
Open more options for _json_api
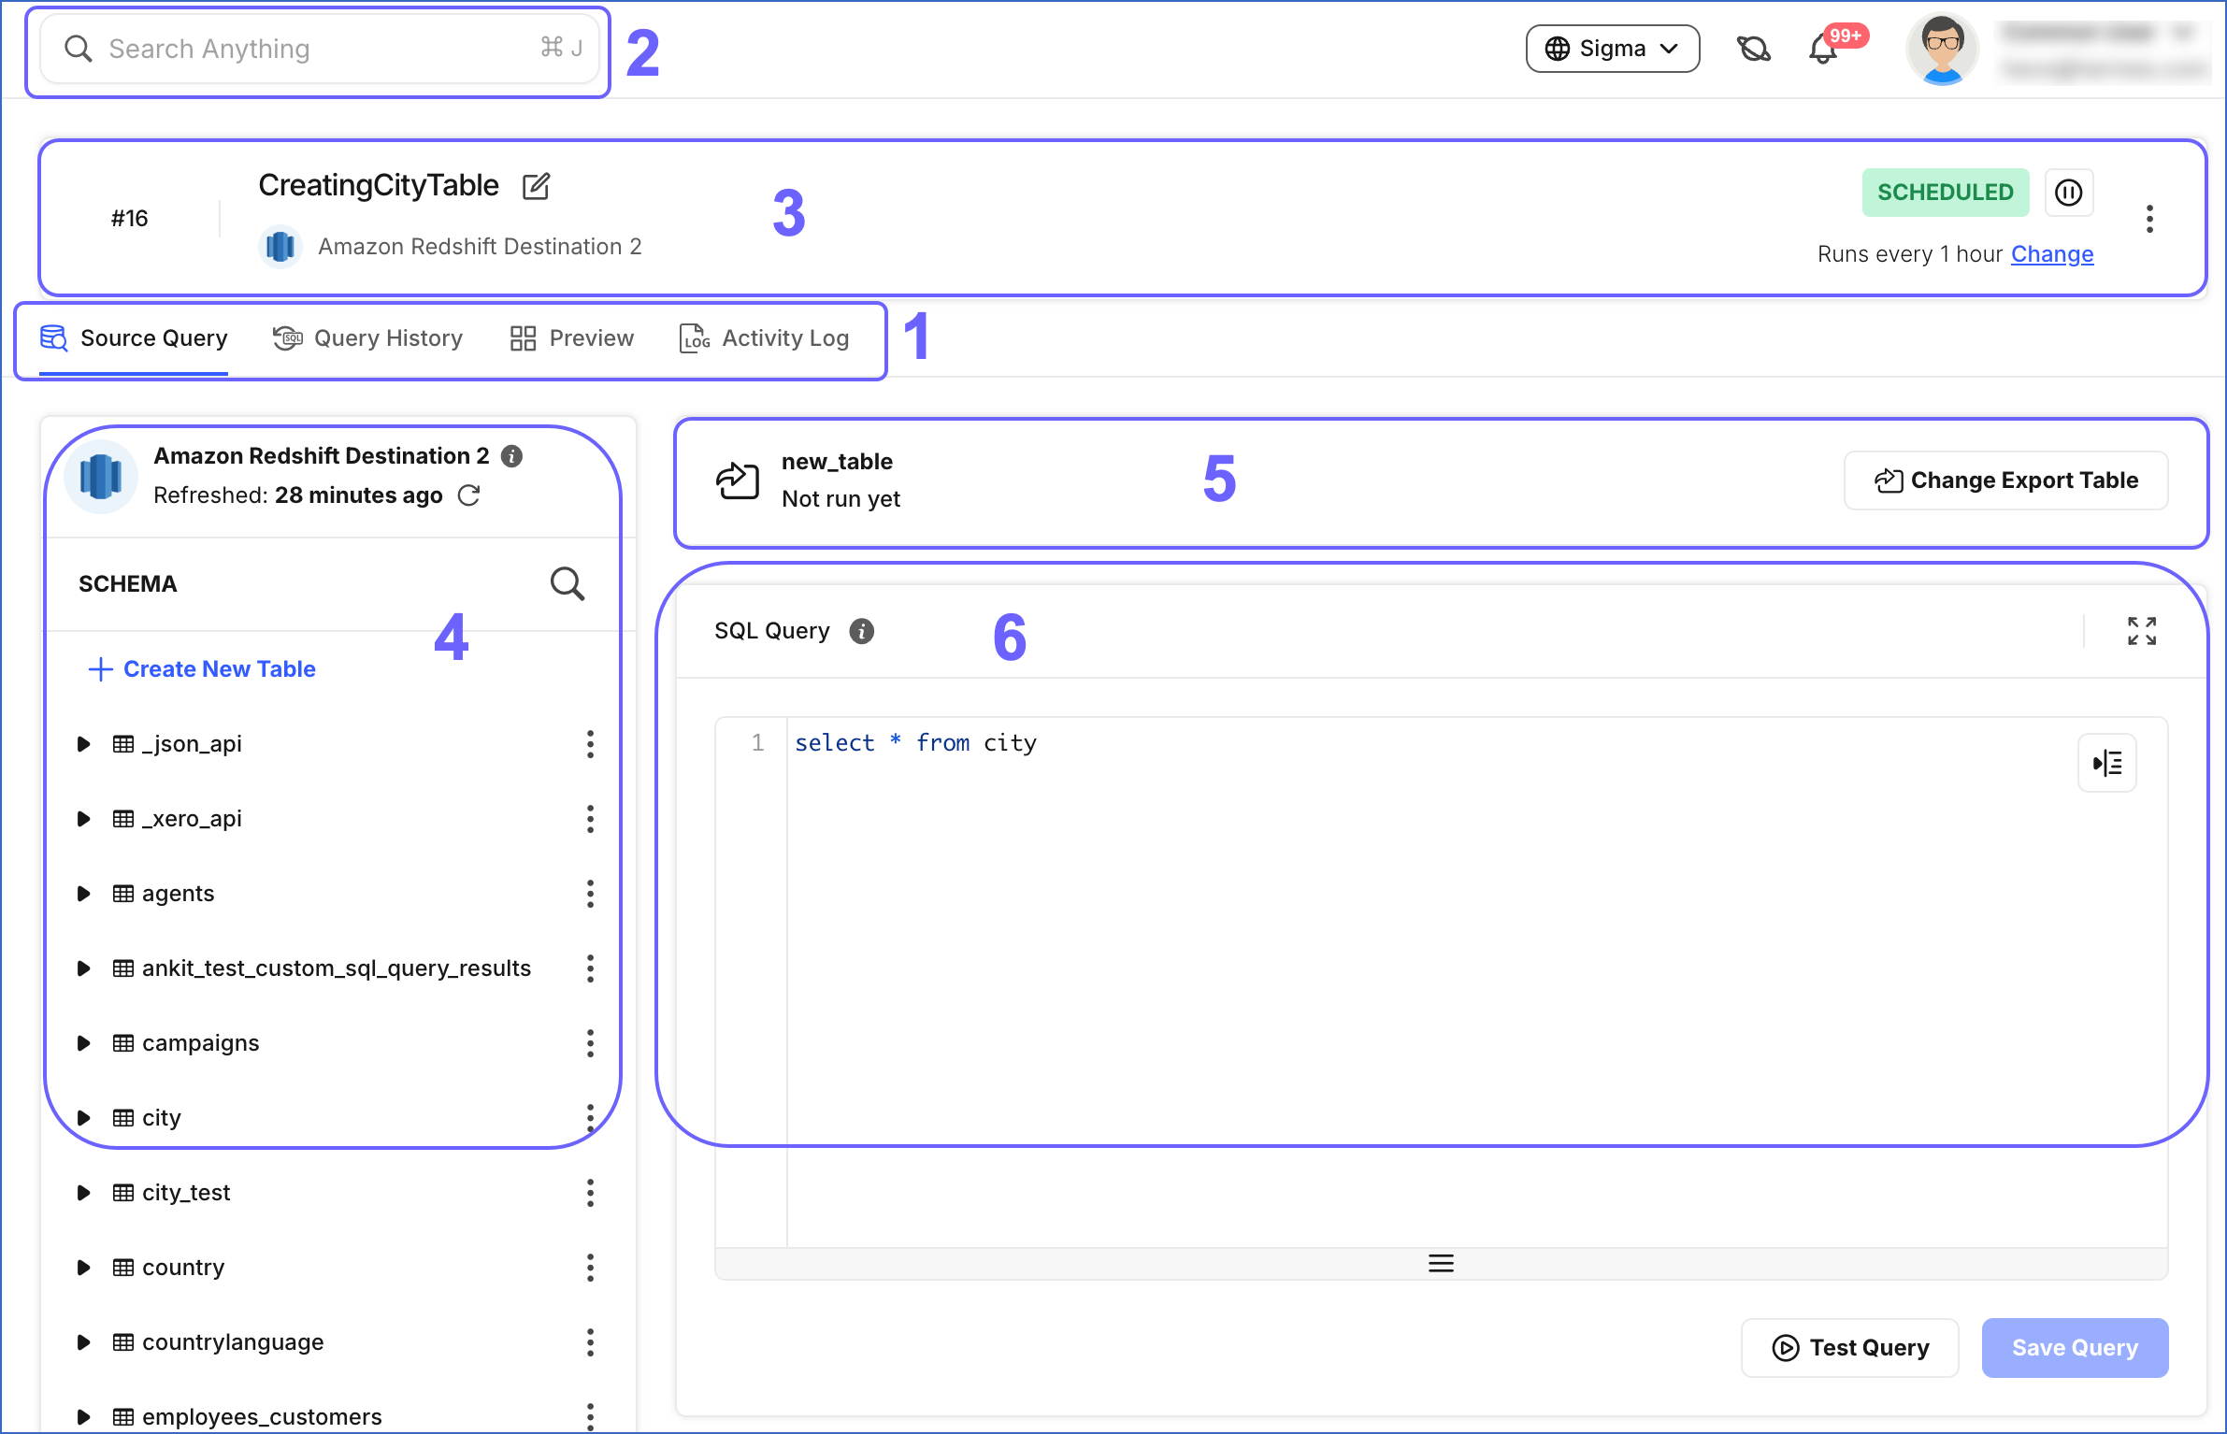click(x=590, y=744)
